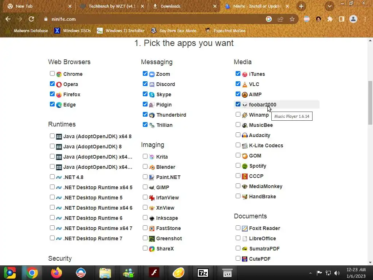This screenshot has width=373, height=280.
Task: Click the Blender app icon
Action: (152, 167)
